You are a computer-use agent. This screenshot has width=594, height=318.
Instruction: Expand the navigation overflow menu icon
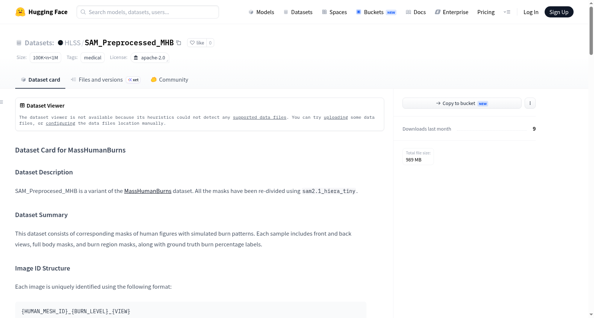click(507, 12)
